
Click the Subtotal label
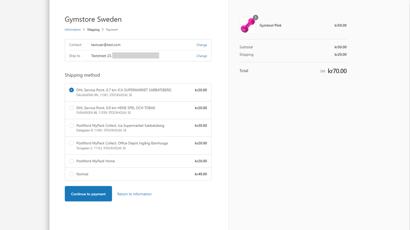(246, 47)
